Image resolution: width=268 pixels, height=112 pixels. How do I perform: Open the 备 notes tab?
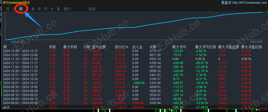(59, 9)
